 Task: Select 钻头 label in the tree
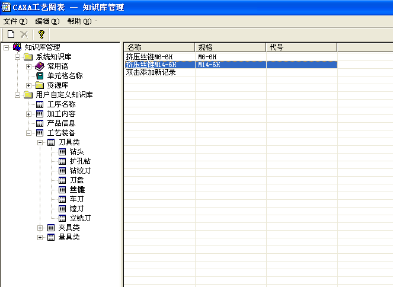76,152
